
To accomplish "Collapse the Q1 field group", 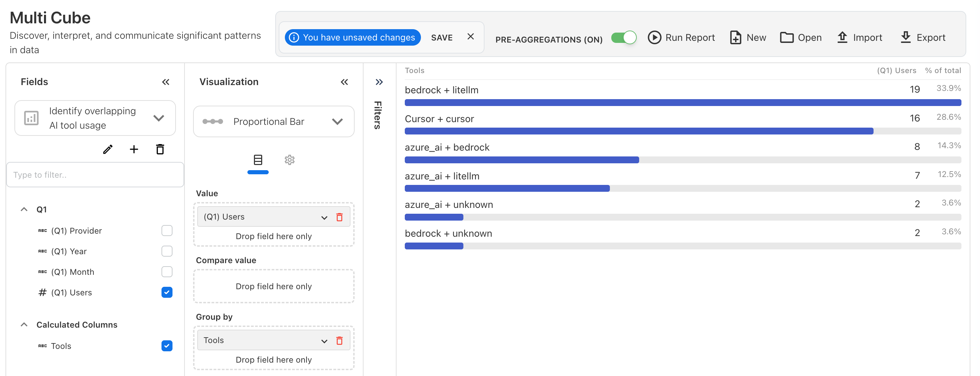I will coord(24,209).
